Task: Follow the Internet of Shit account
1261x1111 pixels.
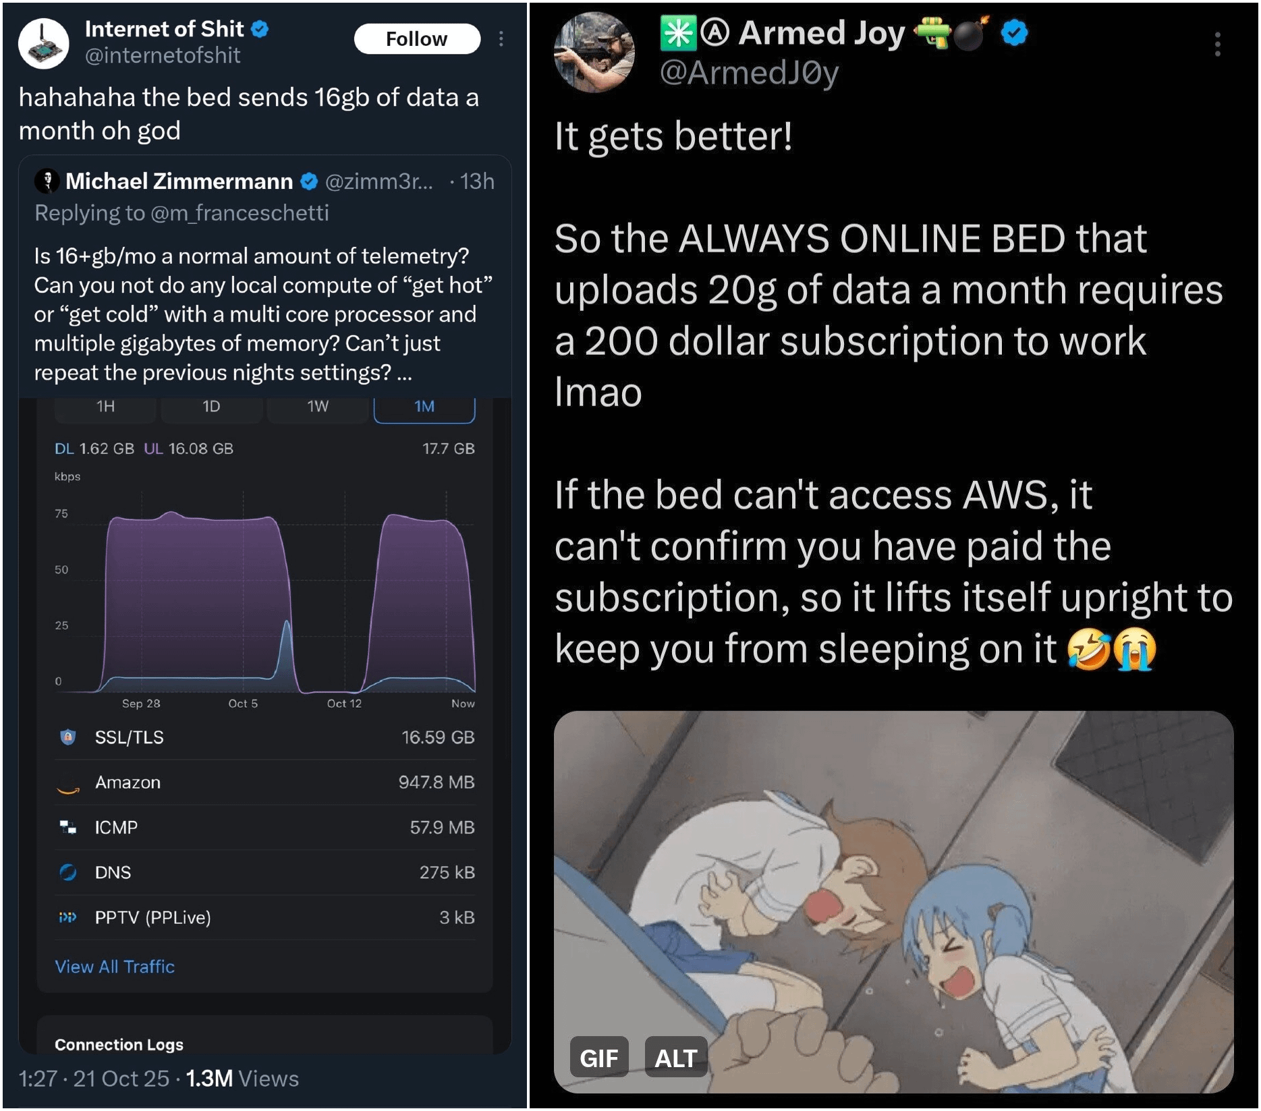Action: (x=417, y=39)
